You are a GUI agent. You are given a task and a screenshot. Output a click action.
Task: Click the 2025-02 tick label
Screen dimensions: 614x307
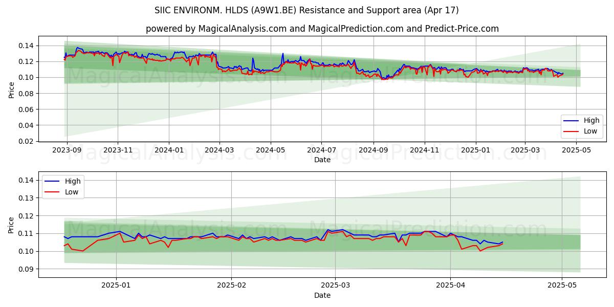point(231,286)
